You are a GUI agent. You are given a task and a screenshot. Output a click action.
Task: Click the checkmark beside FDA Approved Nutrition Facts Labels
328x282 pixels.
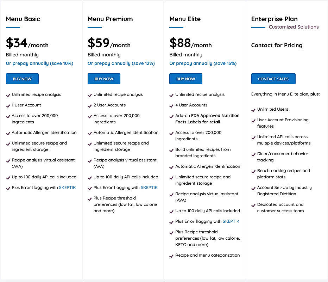pos(171,116)
